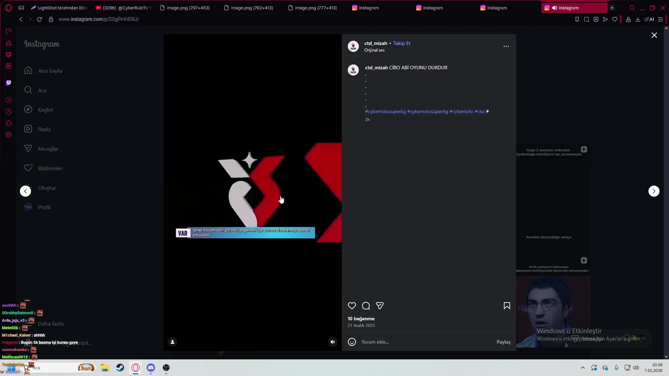The width and height of the screenshot is (669, 376).
Task: Open Discord from taskbar
Action: pyautogui.click(x=151, y=368)
